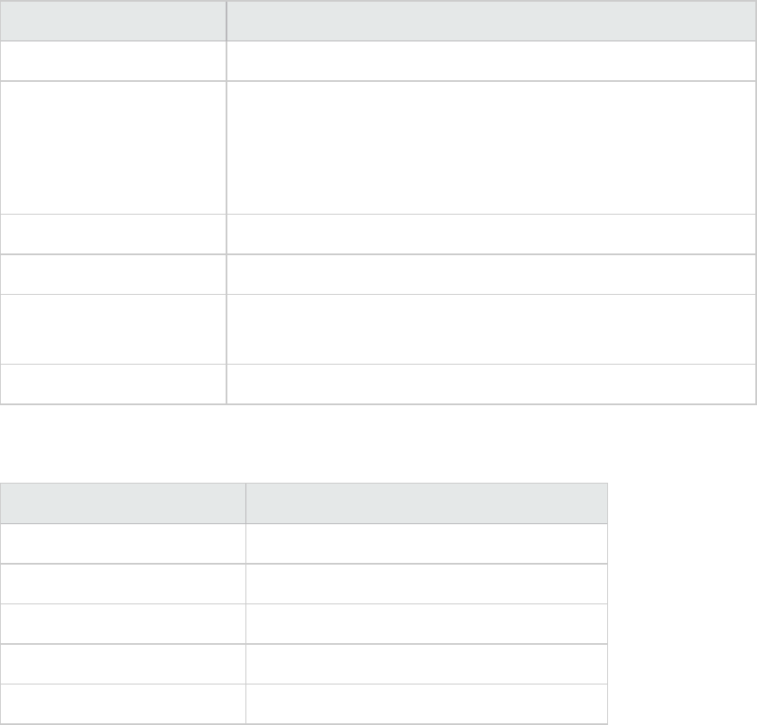Click the upper table's gray left header cell
Screen dimensions: 757x725
coord(114,21)
